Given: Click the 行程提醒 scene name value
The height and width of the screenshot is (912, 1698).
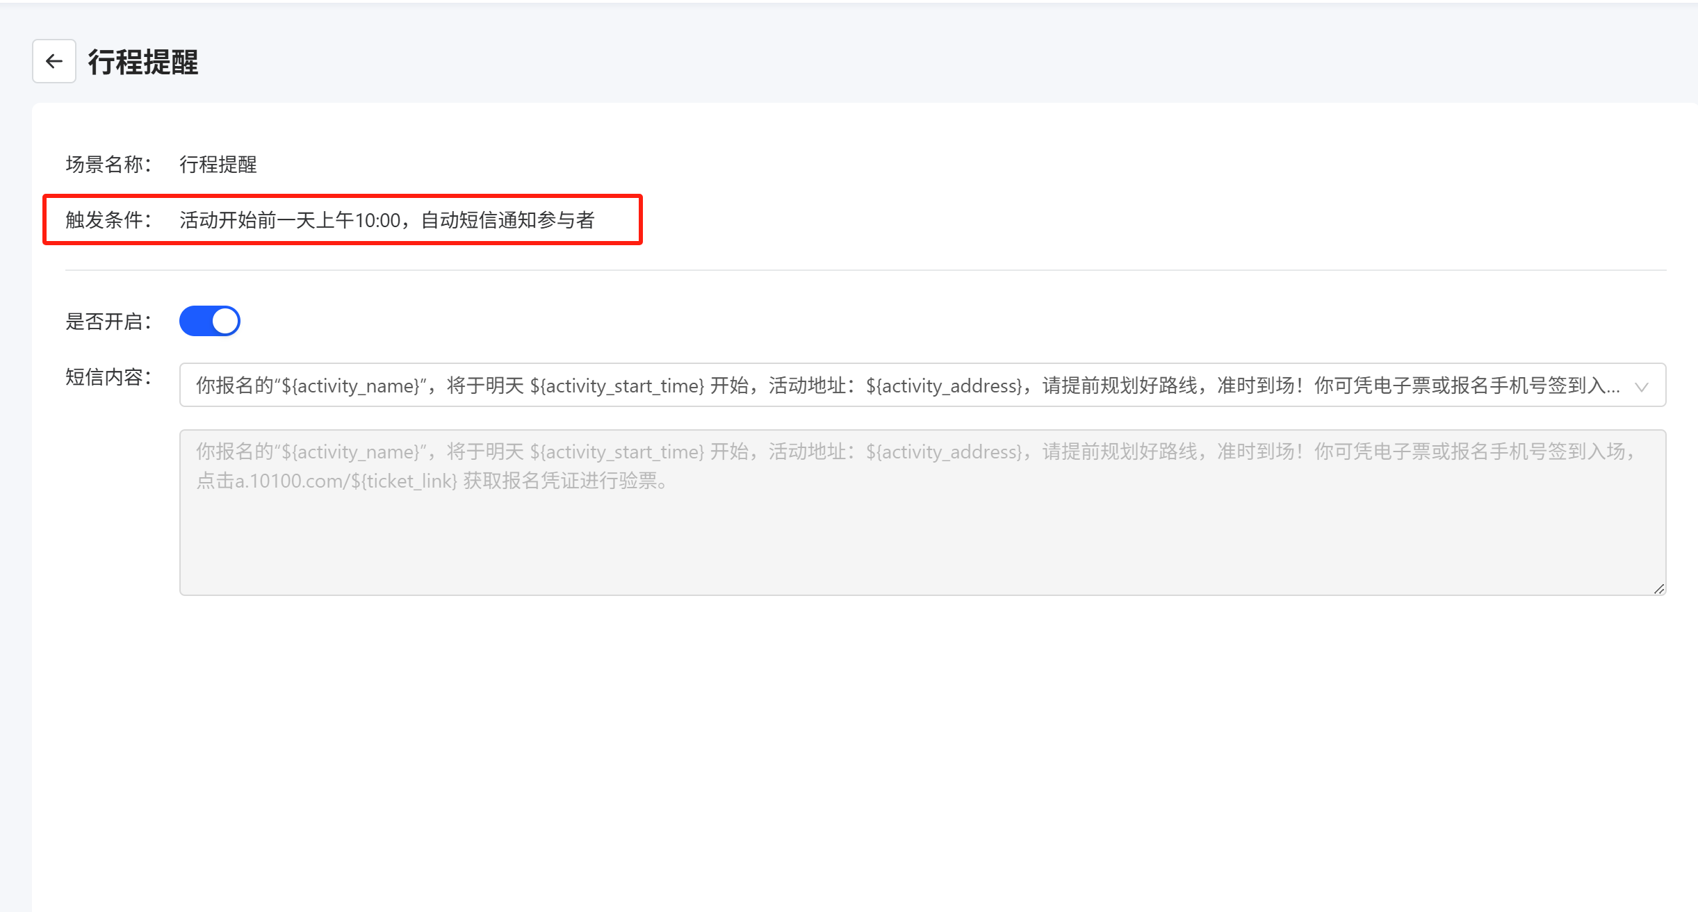Looking at the screenshot, I should pos(218,165).
